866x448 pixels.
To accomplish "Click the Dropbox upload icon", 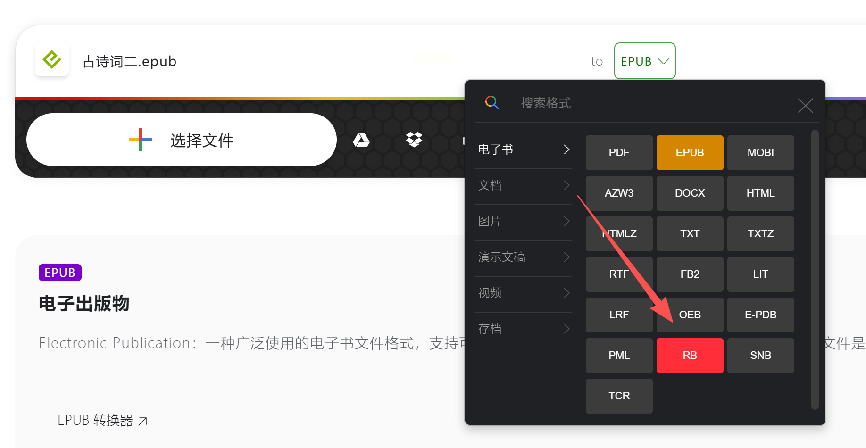I will (x=414, y=140).
